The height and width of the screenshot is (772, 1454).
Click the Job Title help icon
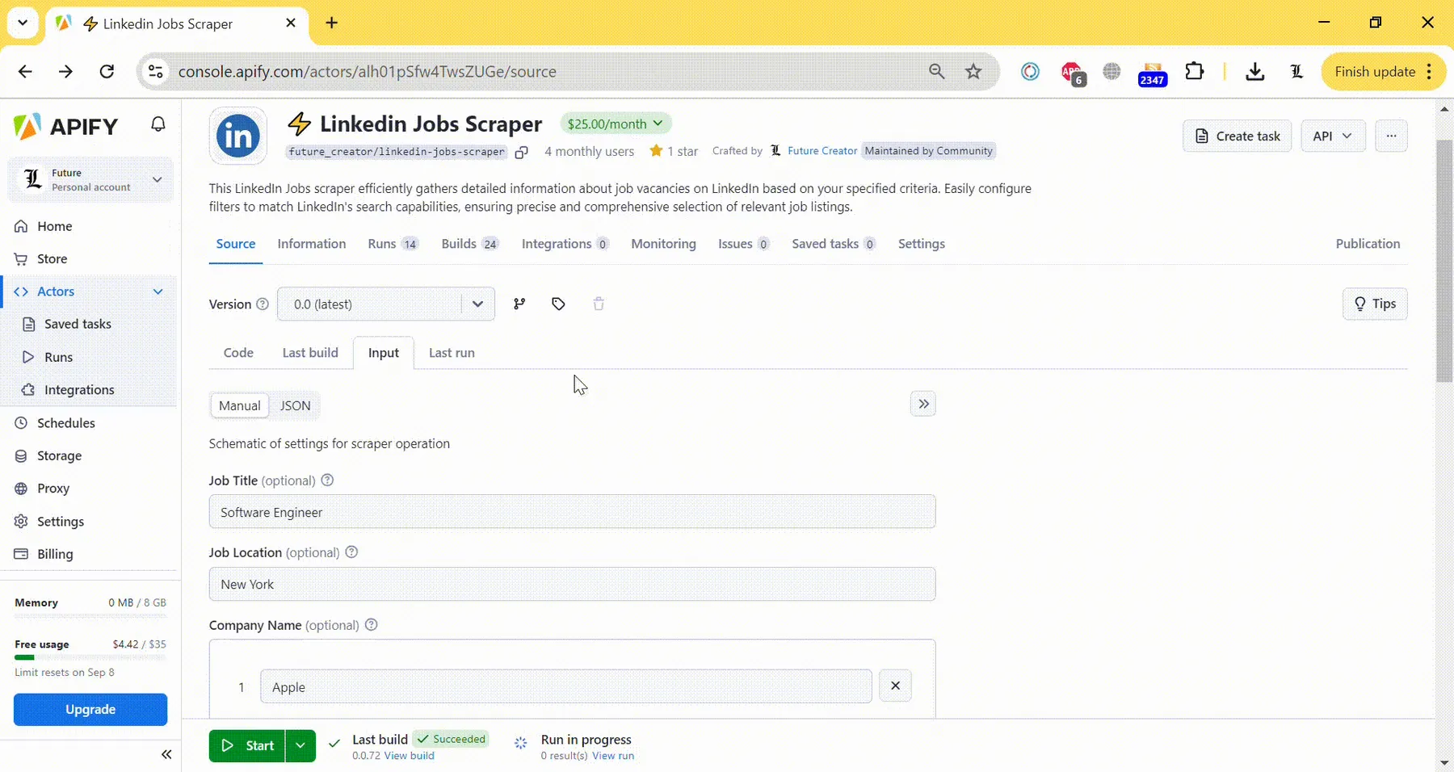(327, 480)
